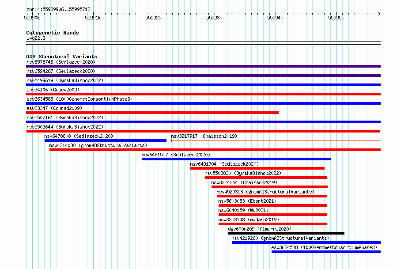Screen dimensions: 393x269
Task: Select the red bar for nsv6491704
Action: pyautogui.click(x=257, y=168)
